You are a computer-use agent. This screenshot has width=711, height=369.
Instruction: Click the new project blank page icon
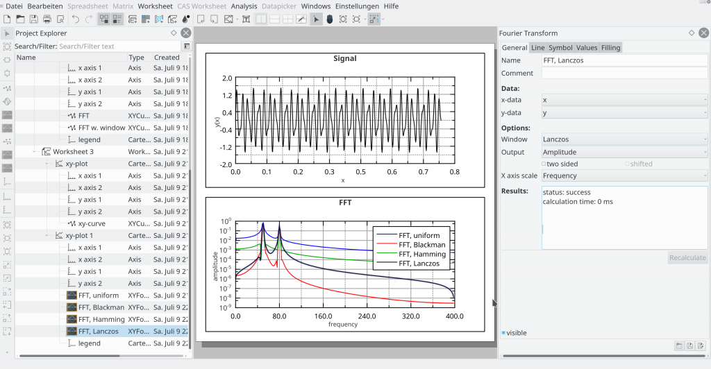pos(7,19)
